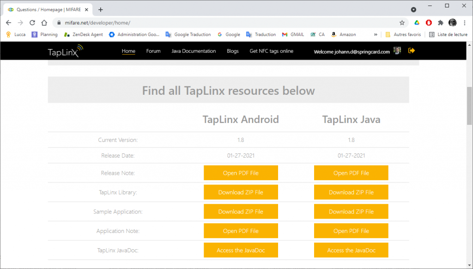The width and height of the screenshot is (473, 269).
Task: Click the 'TapLinx JavaDoc:' row label
Action: (x=118, y=251)
